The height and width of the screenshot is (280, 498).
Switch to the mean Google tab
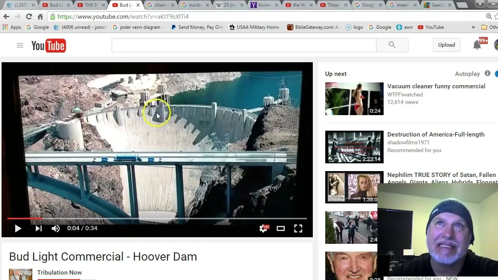pos(403,5)
